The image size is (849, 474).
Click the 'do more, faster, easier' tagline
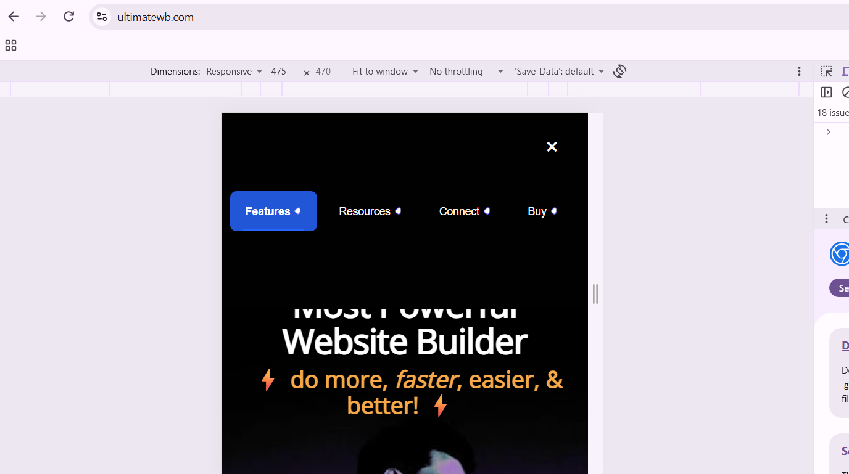coord(412,392)
